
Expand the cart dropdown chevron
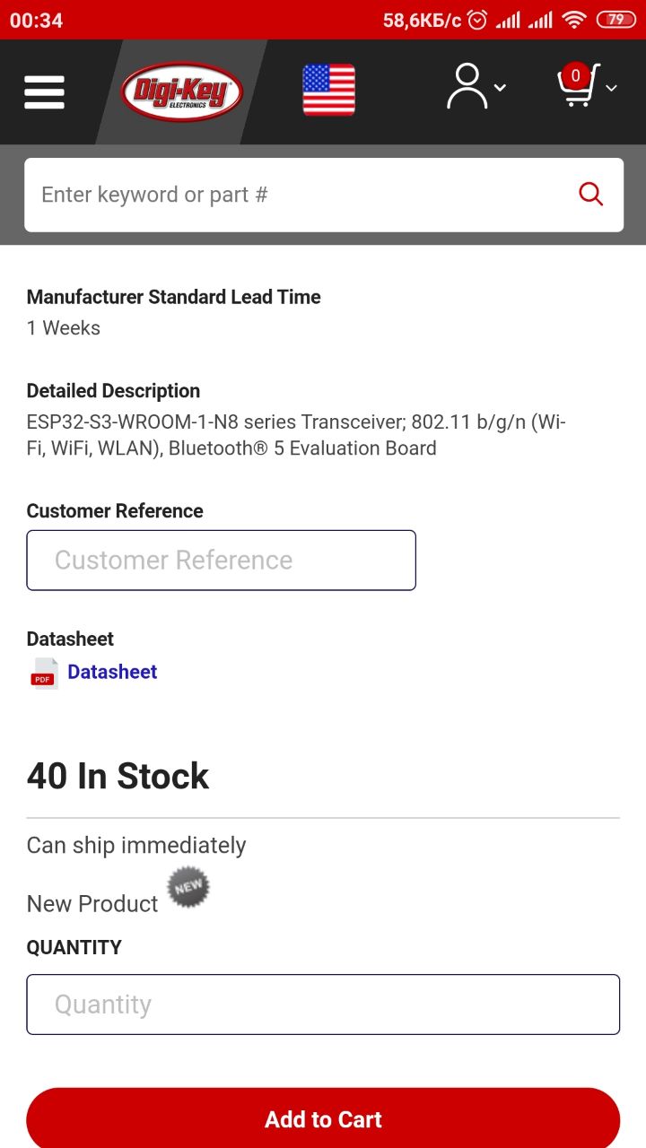pos(612,88)
